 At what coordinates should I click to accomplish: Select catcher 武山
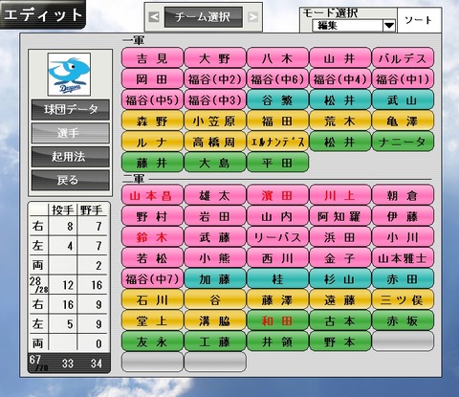(403, 99)
